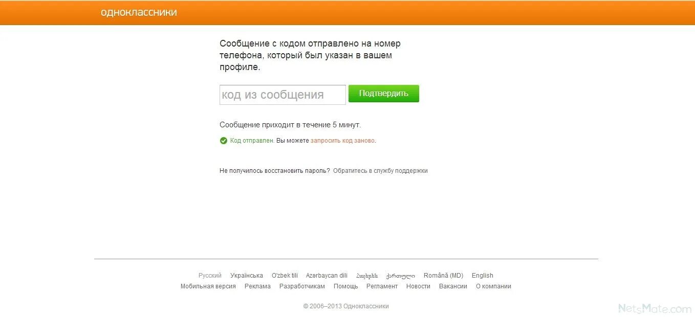Switch language to Русский
This screenshot has height=317, width=695.
click(209, 275)
